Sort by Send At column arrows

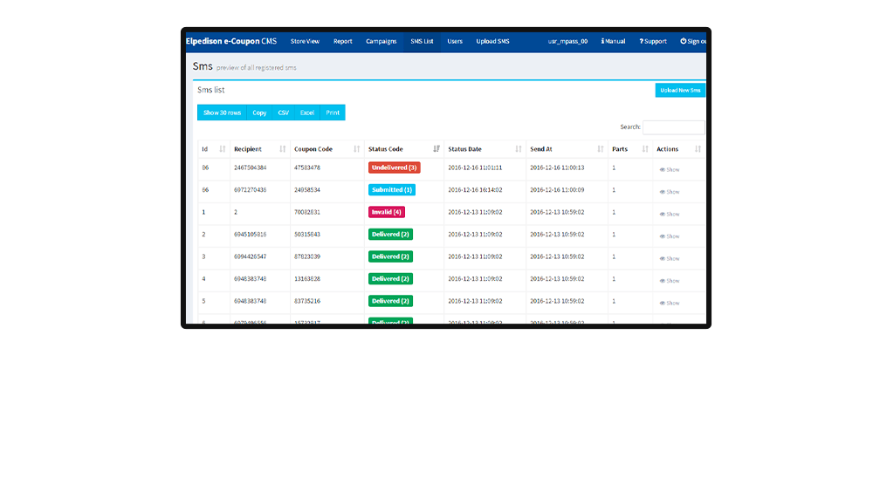click(601, 149)
